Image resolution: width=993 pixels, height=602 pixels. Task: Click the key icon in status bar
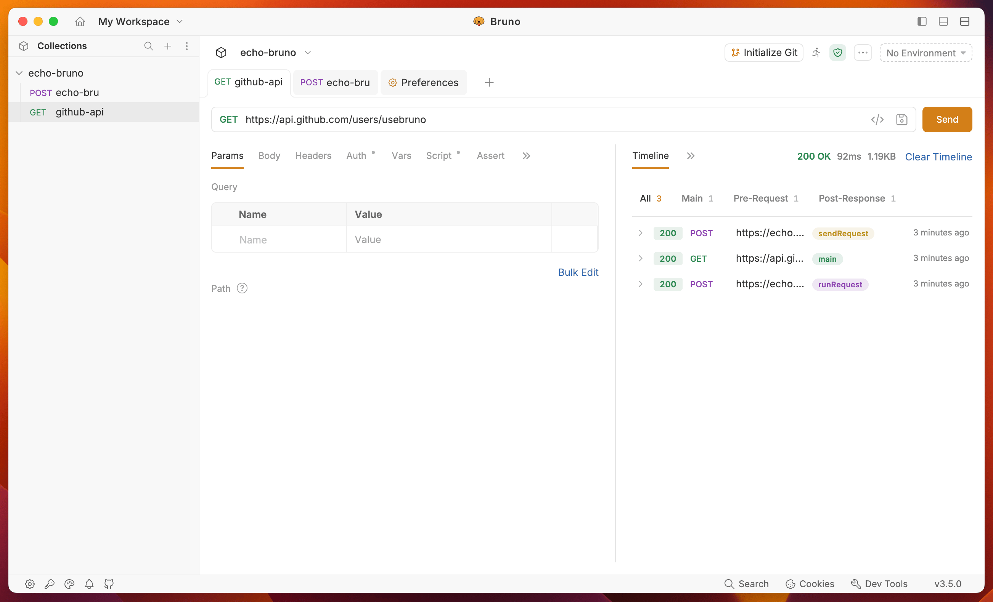pyautogui.click(x=50, y=584)
